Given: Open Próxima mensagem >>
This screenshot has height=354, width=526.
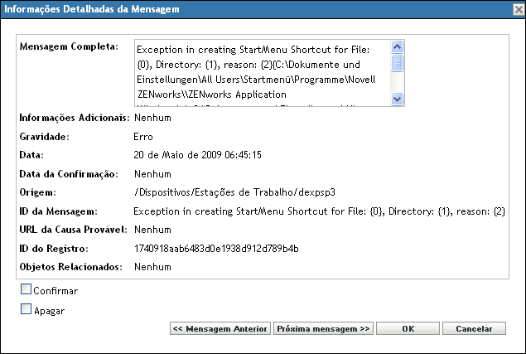Looking at the screenshot, I should pyautogui.click(x=323, y=329).
